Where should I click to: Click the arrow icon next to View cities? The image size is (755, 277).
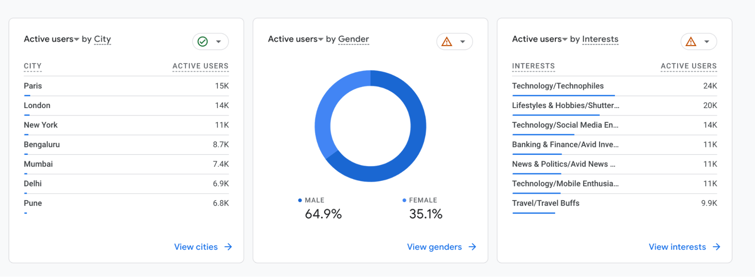(229, 247)
